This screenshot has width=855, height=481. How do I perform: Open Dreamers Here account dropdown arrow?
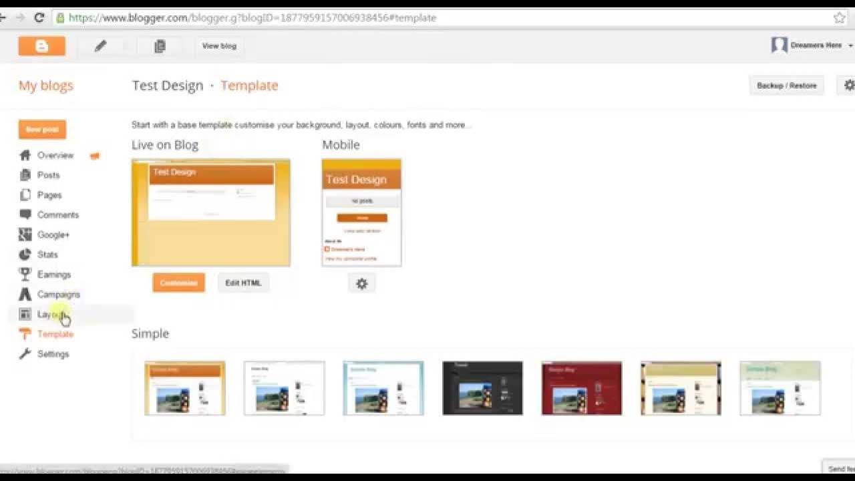pos(850,46)
